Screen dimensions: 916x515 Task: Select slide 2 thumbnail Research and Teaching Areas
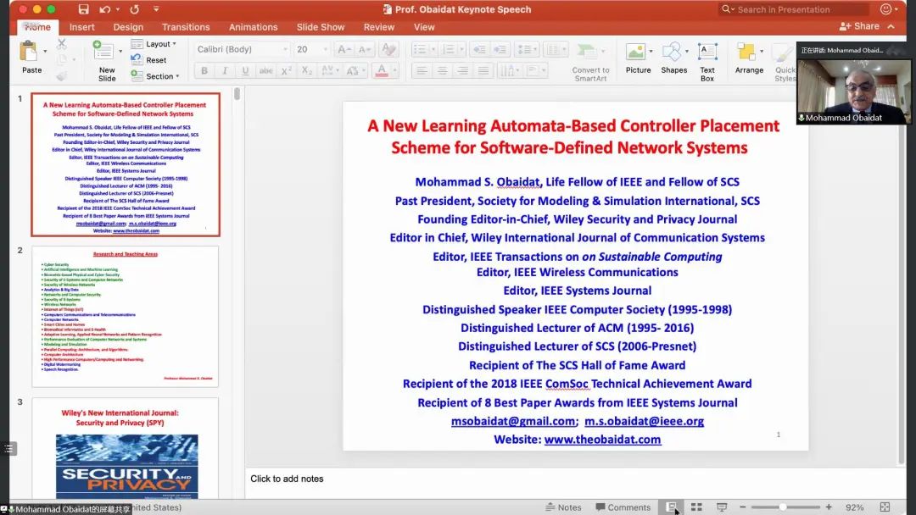click(125, 316)
